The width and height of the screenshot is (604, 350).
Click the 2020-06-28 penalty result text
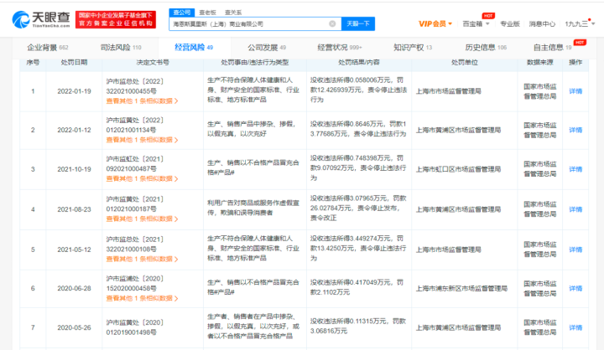pyautogui.click(x=357, y=287)
